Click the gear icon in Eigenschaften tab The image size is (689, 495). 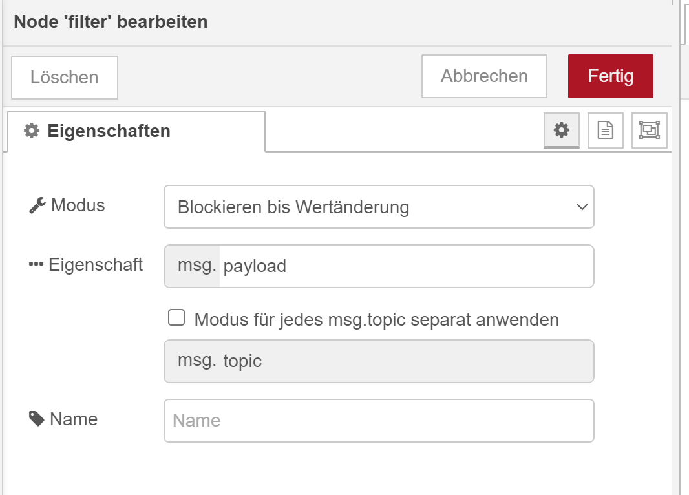[x=31, y=131]
